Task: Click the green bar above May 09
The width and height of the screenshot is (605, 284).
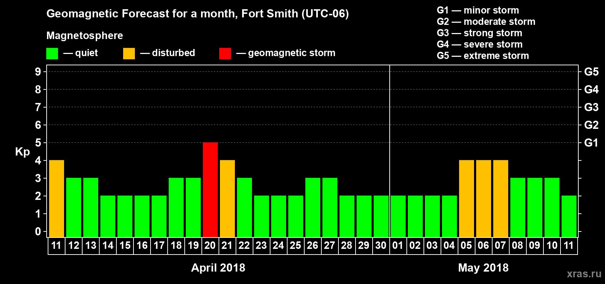Action: 535,207
